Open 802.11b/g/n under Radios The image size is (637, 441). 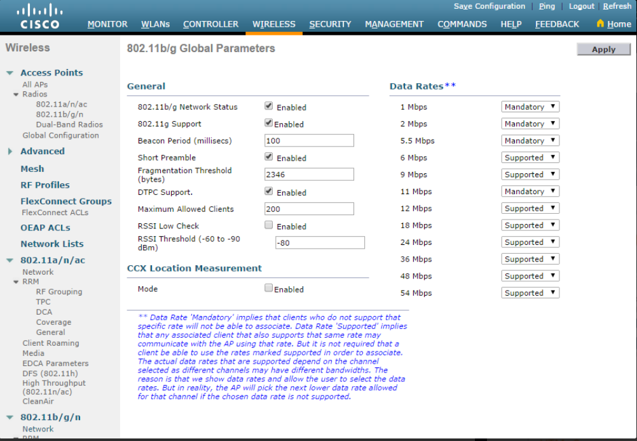coord(59,115)
